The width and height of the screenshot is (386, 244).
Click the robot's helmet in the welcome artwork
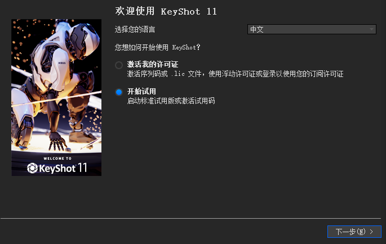(x=85, y=39)
